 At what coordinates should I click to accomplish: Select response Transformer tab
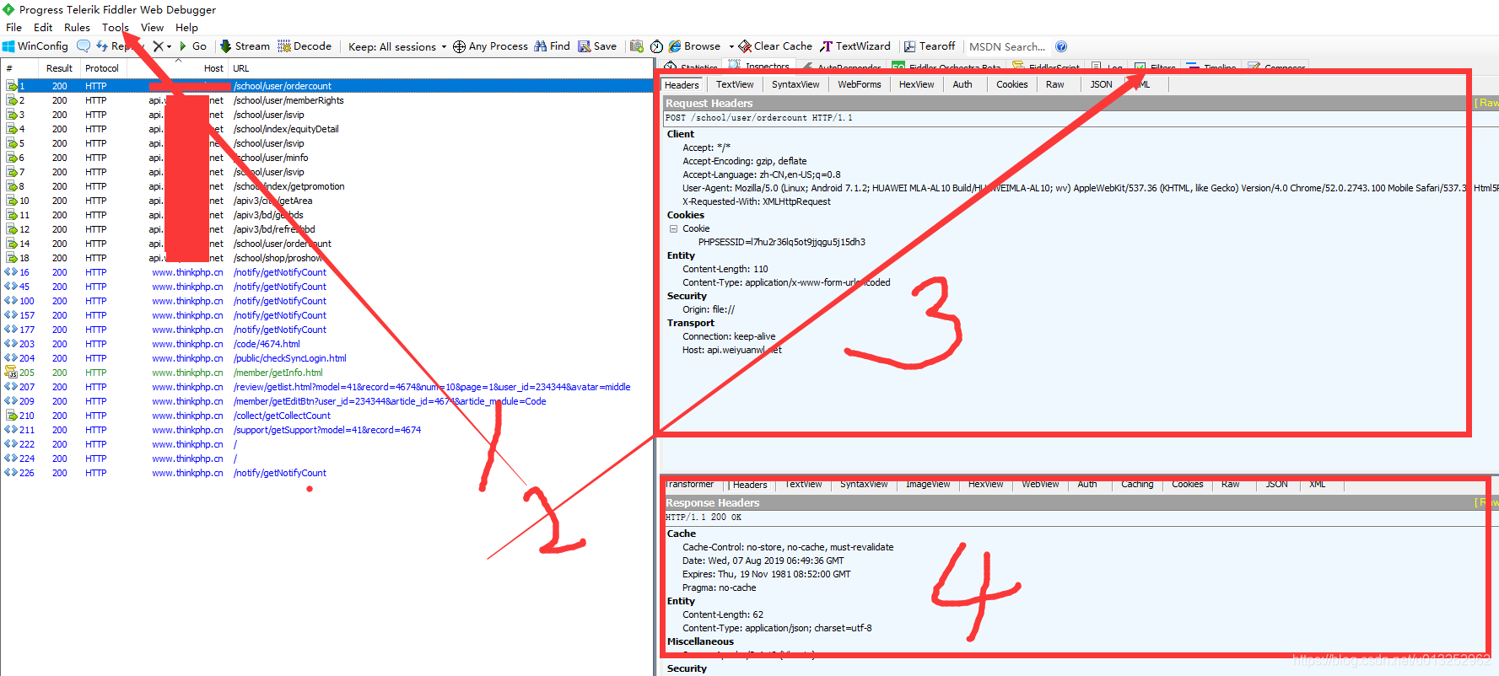click(x=689, y=484)
